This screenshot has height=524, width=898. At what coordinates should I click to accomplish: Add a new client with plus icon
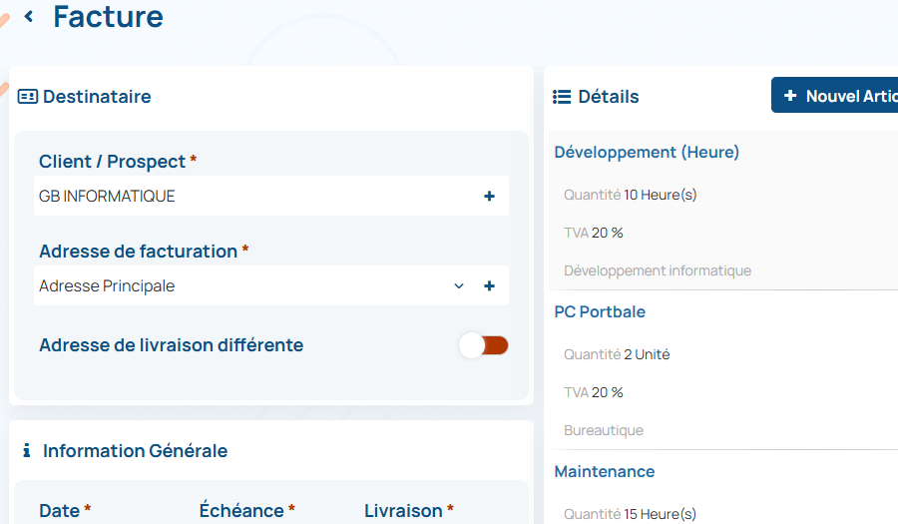point(489,197)
